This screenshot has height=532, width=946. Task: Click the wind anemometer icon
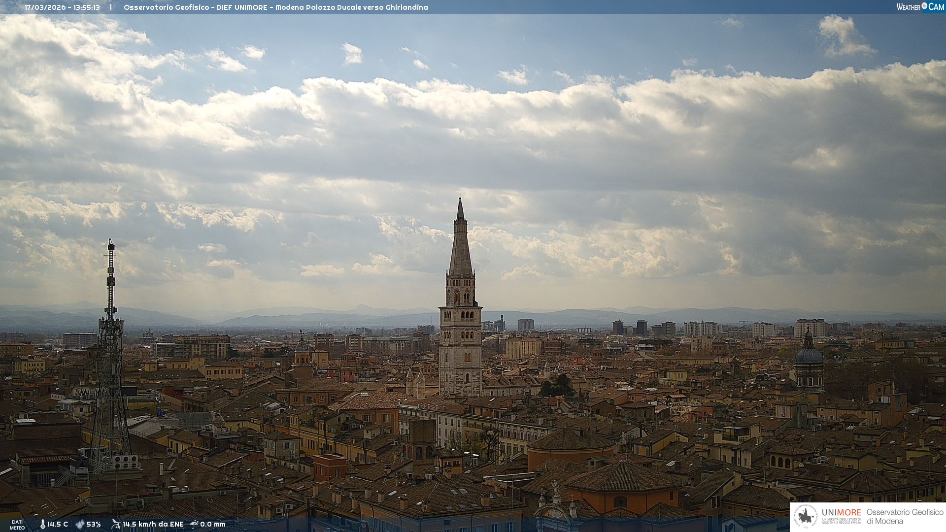(x=116, y=524)
